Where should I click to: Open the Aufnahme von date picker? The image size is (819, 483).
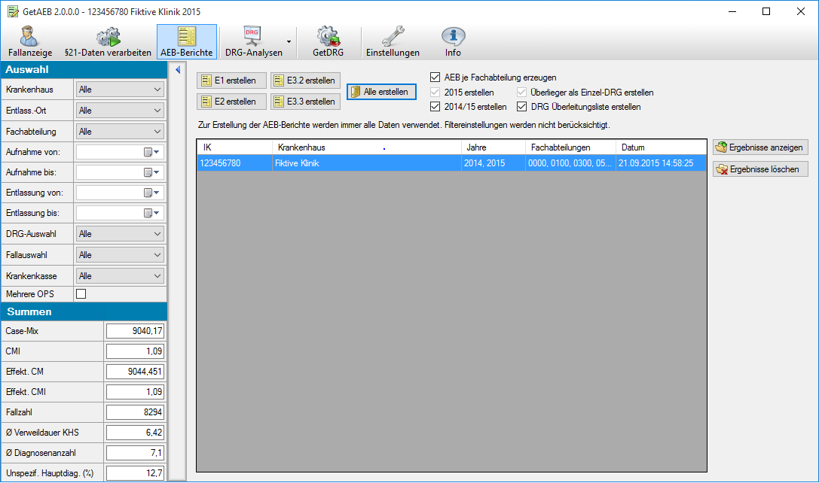(x=152, y=152)
